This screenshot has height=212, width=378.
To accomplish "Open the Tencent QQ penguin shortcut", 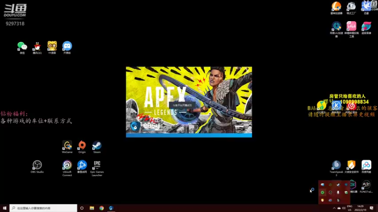I will pyautogui.click(x=37, y=48).
